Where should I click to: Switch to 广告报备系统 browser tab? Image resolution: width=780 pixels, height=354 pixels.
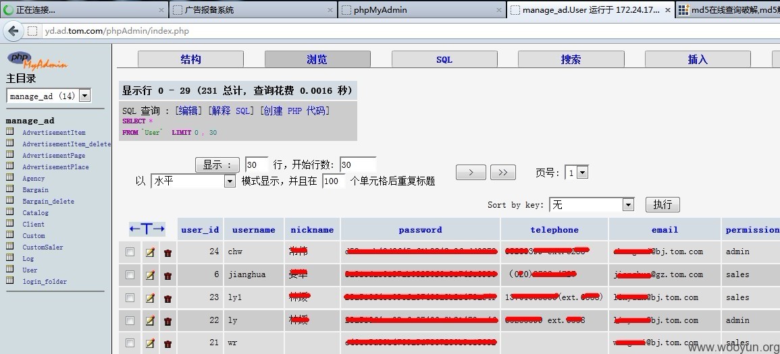[x=253, y=9]
